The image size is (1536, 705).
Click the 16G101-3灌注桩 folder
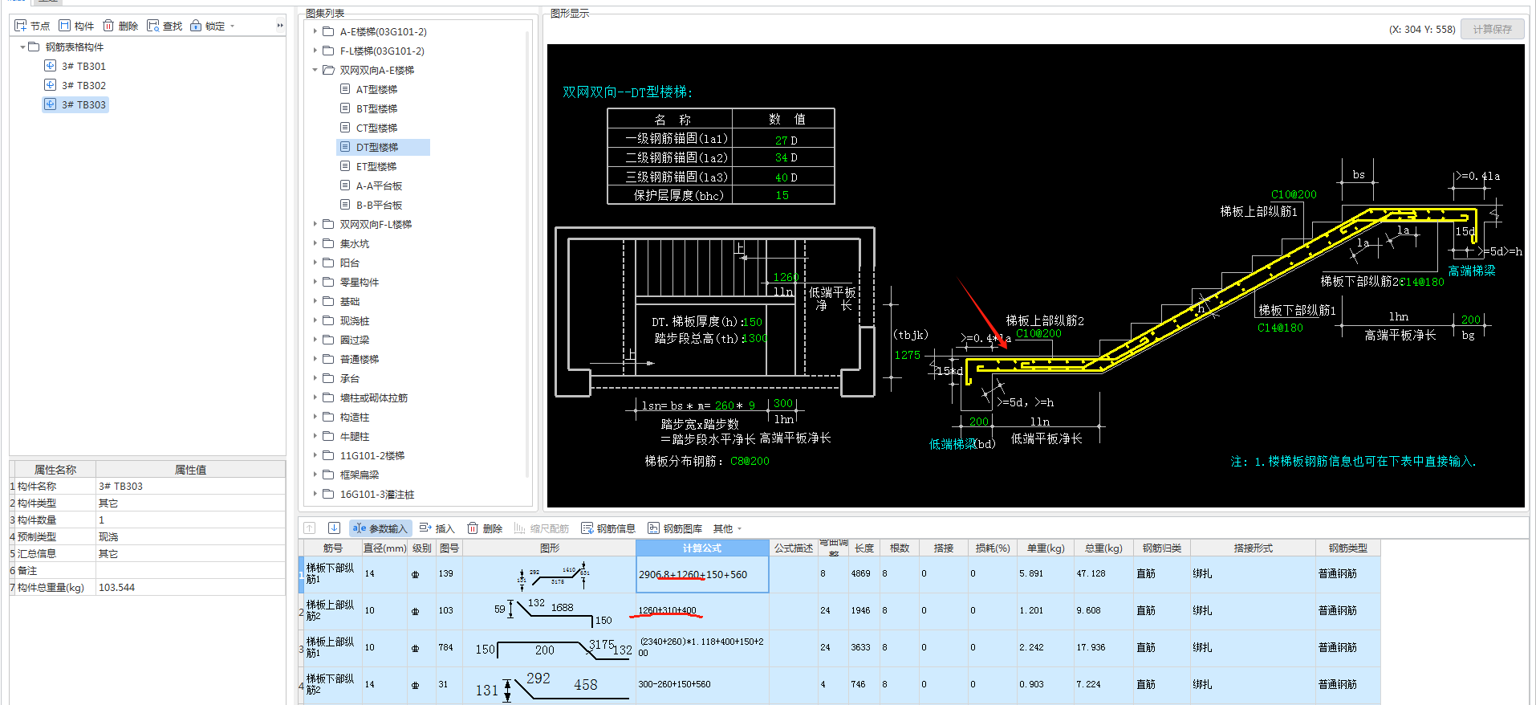tap(376, 495)
